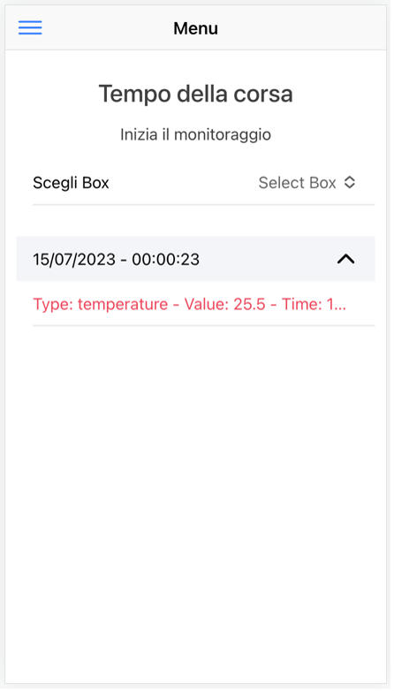Screen dimensions: 394x691
Task: Click the Select Box placeholder text
Action: (298, 182)
